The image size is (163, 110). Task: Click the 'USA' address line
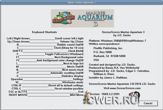96,60
